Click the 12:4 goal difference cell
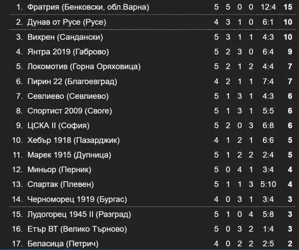 pyautogui.click(x=268, y=7)
